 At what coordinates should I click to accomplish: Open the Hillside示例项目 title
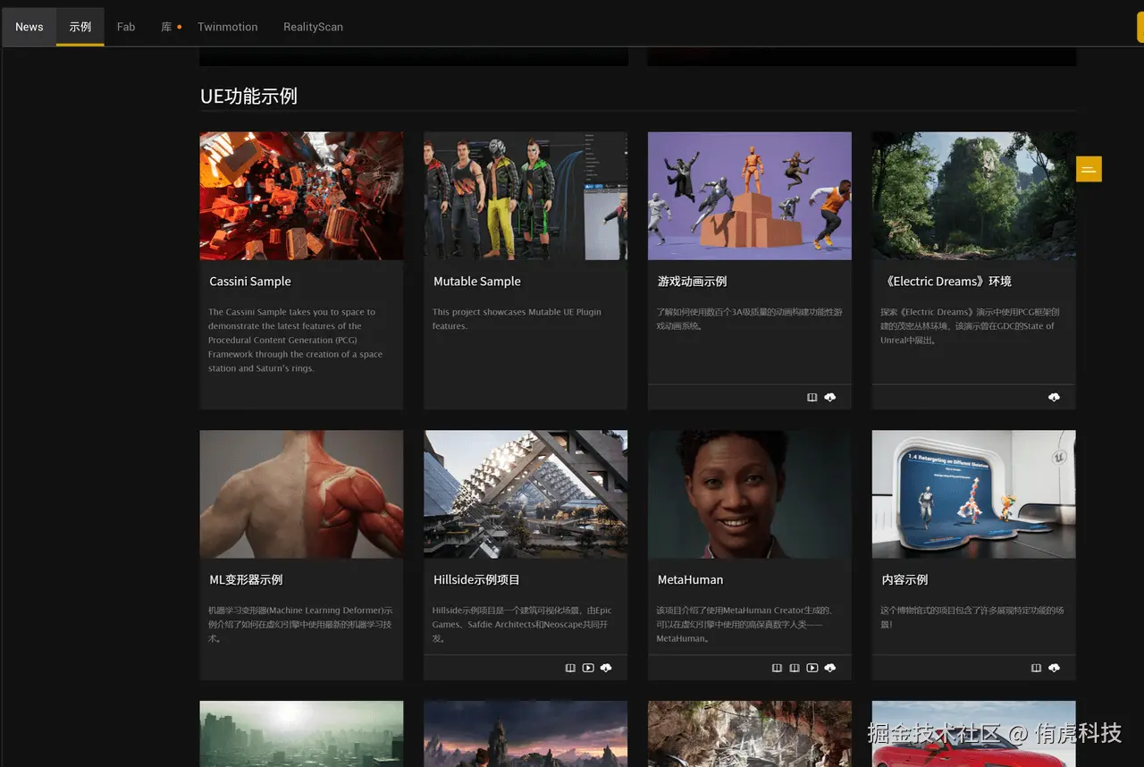[x=476, y=580]
